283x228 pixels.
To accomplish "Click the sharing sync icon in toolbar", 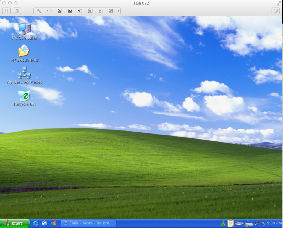I will pyautogui.click(x=111, y=11).
